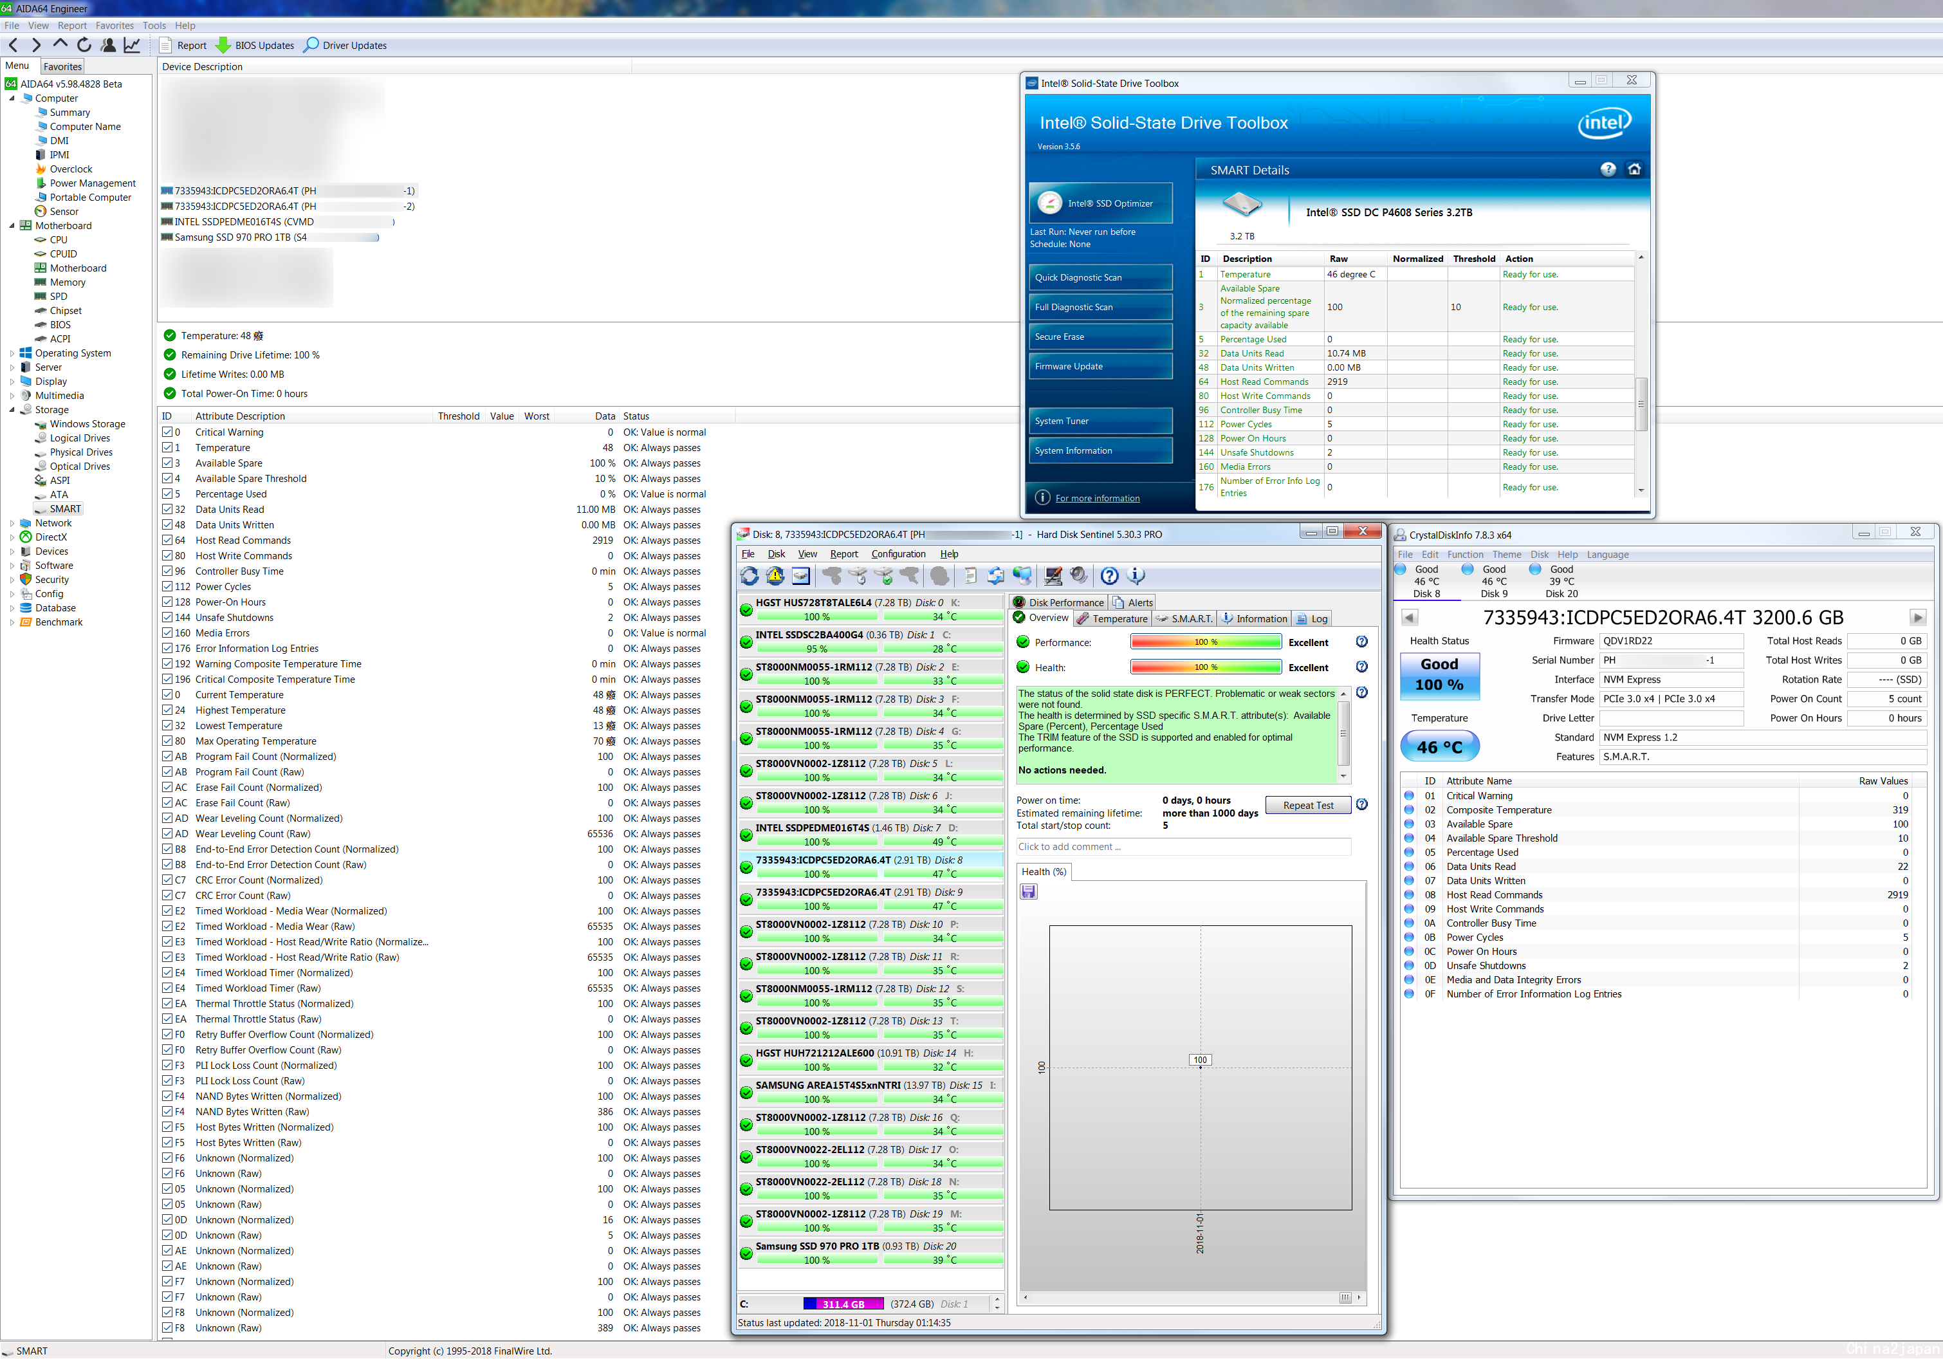The width and height of the screenshot is (1943, 1359).
Task: Click the Repeat Test button
Action: [1307, 805]
